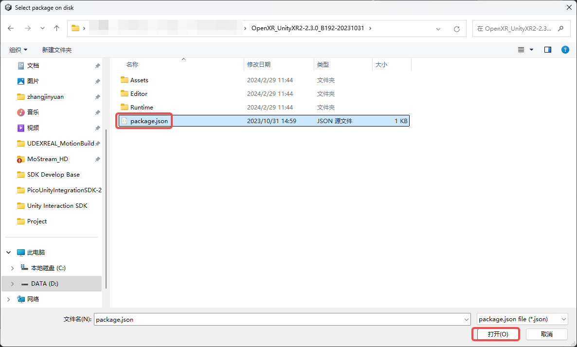Viewport: 577px width, 347px height.
Task: Click the 取消 button
Action: point(546,334)
